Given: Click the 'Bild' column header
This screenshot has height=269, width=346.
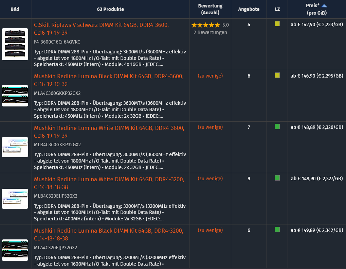Looking at the screenshot, I should coord(15,9).
